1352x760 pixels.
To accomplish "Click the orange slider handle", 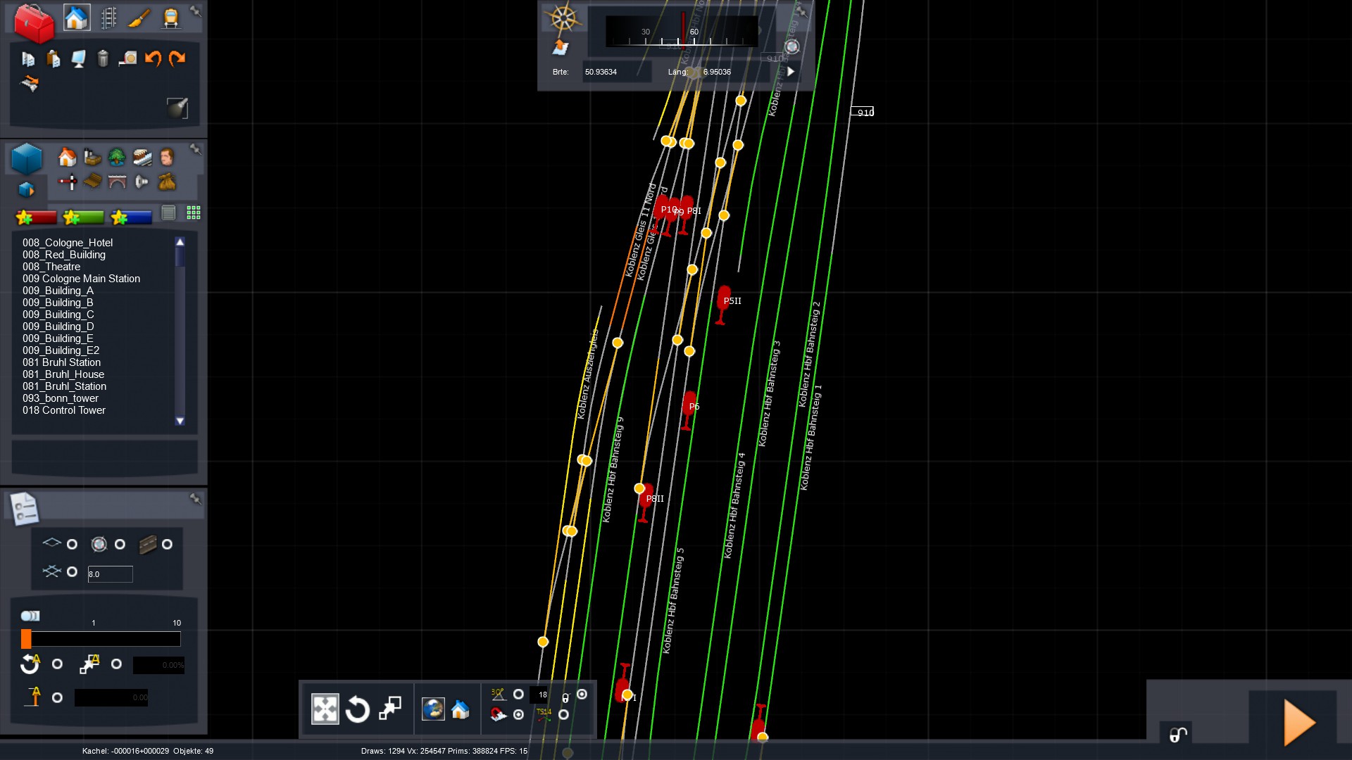I will pyautogui.click(x=26, y=639).
